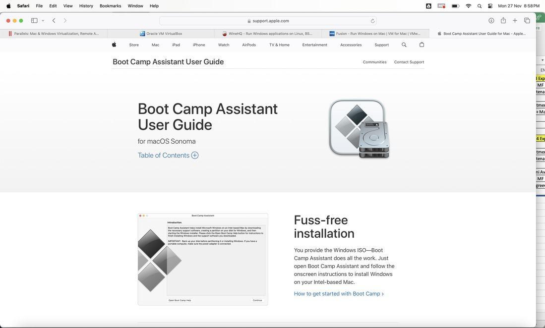Click the support.apple.com address bar

[x=268, y=21]
